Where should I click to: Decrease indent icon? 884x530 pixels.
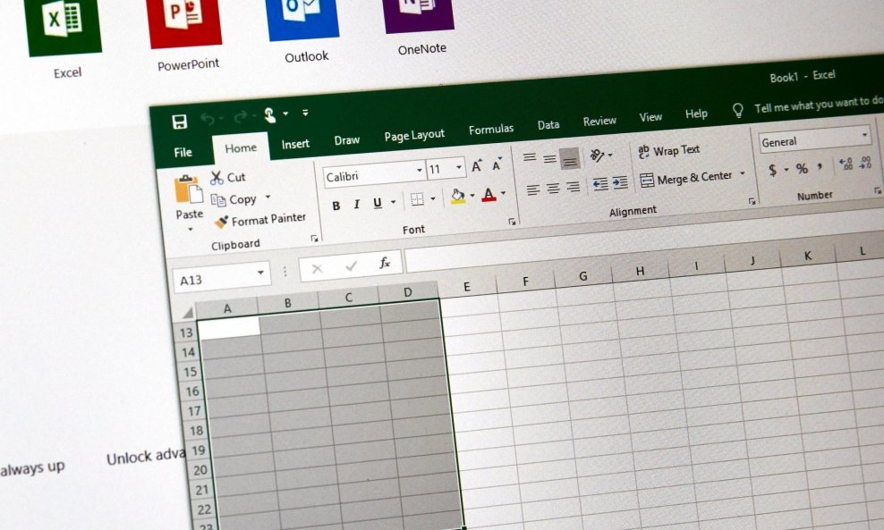pos(600,184)
